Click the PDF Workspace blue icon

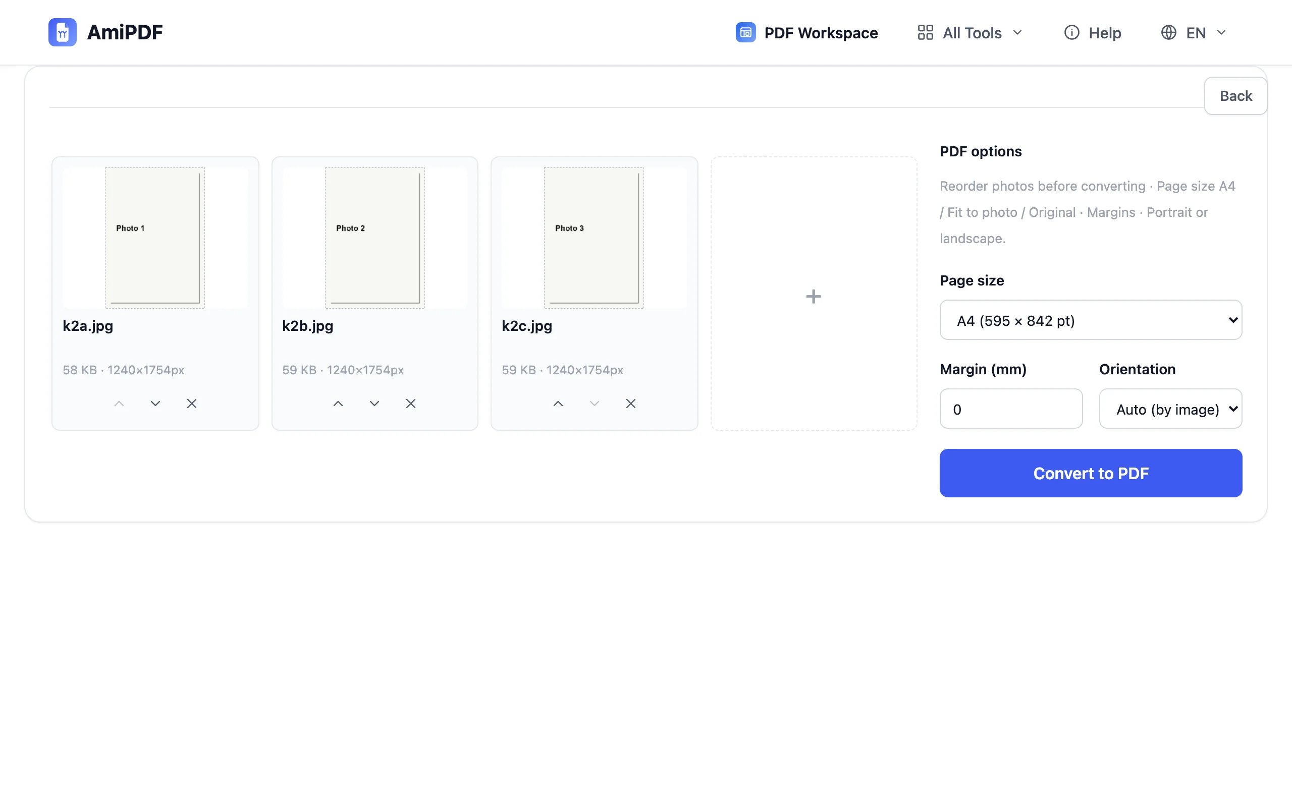(x=745, y=33)
